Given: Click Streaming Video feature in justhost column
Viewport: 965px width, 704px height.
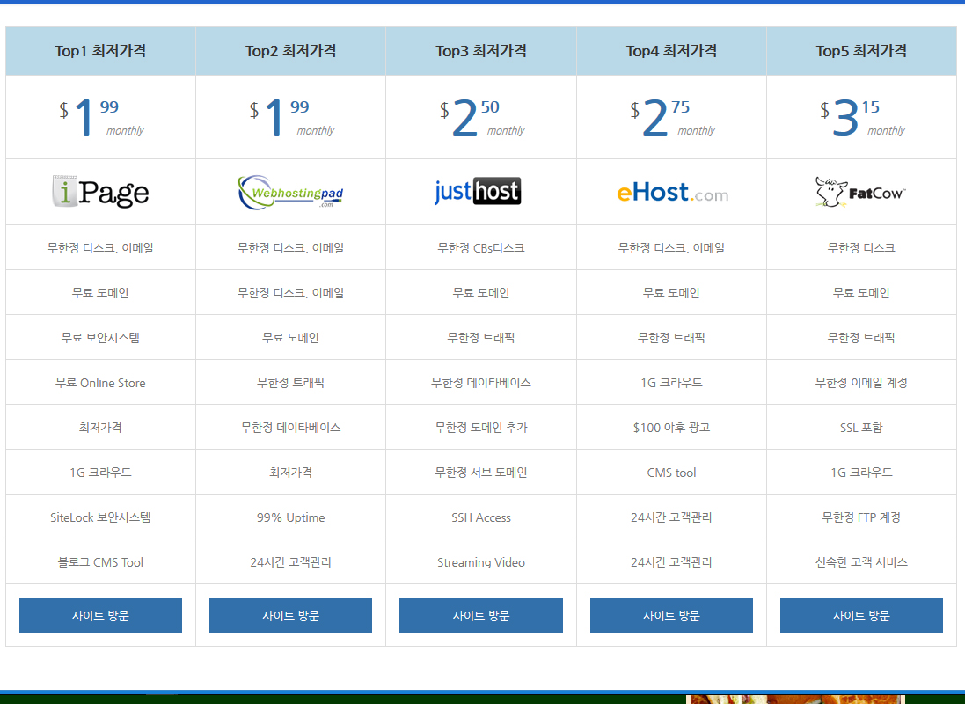Looking at the screenshot, I should pyautogui.click(x=480, y=562).
